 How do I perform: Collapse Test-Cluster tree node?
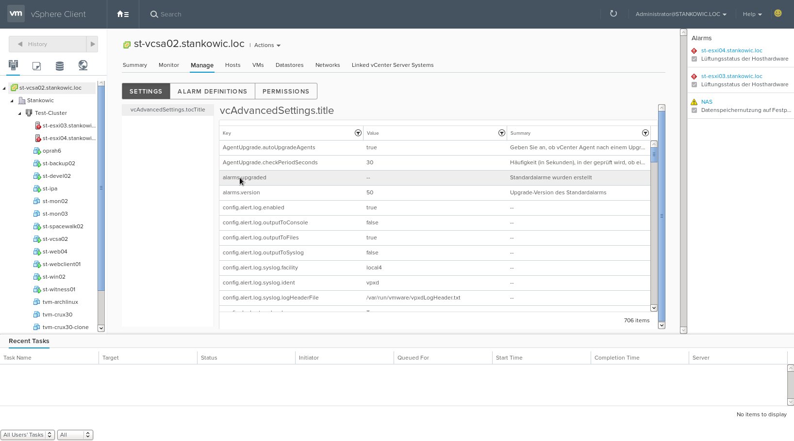click(x=20, y=113)
